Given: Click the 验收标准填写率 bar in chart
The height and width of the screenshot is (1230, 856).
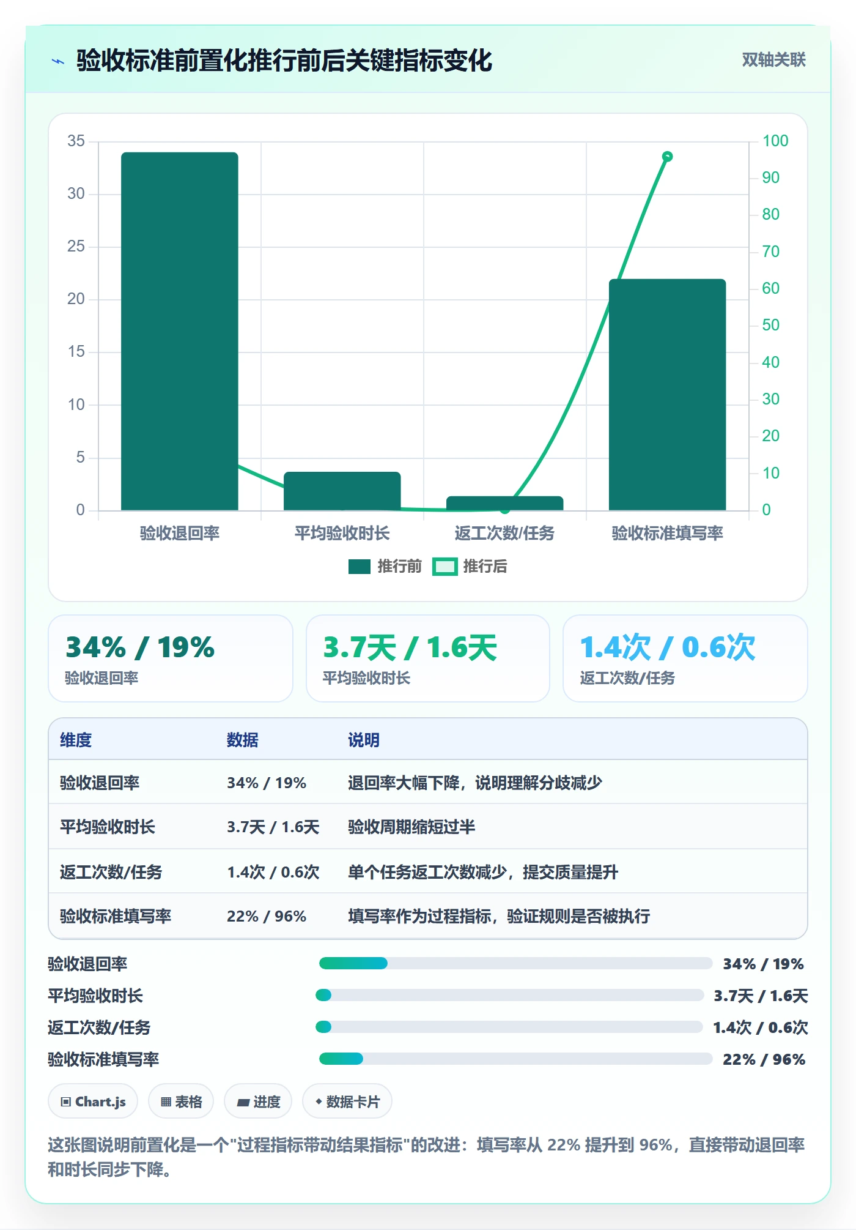Looking at the screenshot, I should (x=667, y=395).
